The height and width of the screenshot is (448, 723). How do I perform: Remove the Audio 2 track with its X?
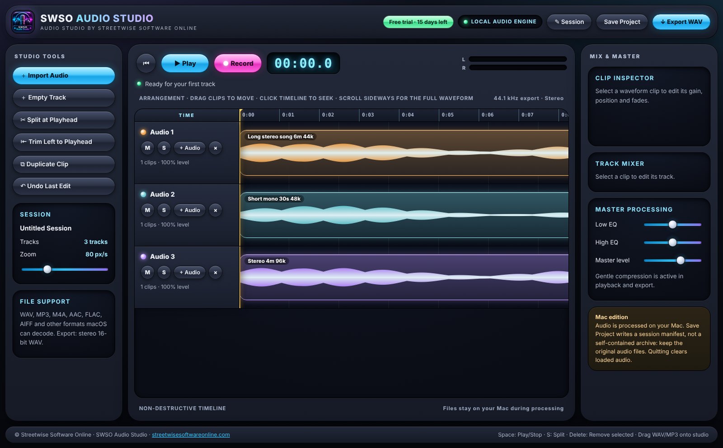tap(216, 210)
